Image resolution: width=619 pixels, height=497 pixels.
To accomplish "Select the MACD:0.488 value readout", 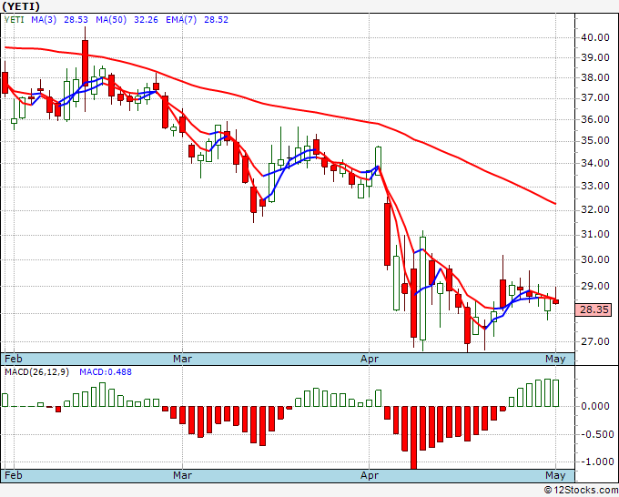I will pyautogui.click(x=106, y=372).
